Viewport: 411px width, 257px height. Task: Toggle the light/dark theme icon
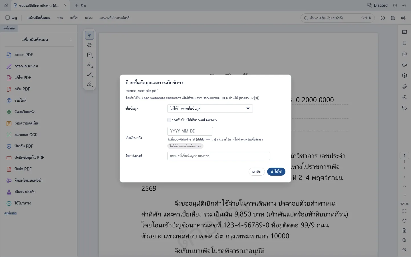coord(404,5)
